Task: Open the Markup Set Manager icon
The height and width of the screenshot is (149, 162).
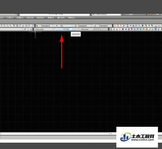Action: (26, 26)
